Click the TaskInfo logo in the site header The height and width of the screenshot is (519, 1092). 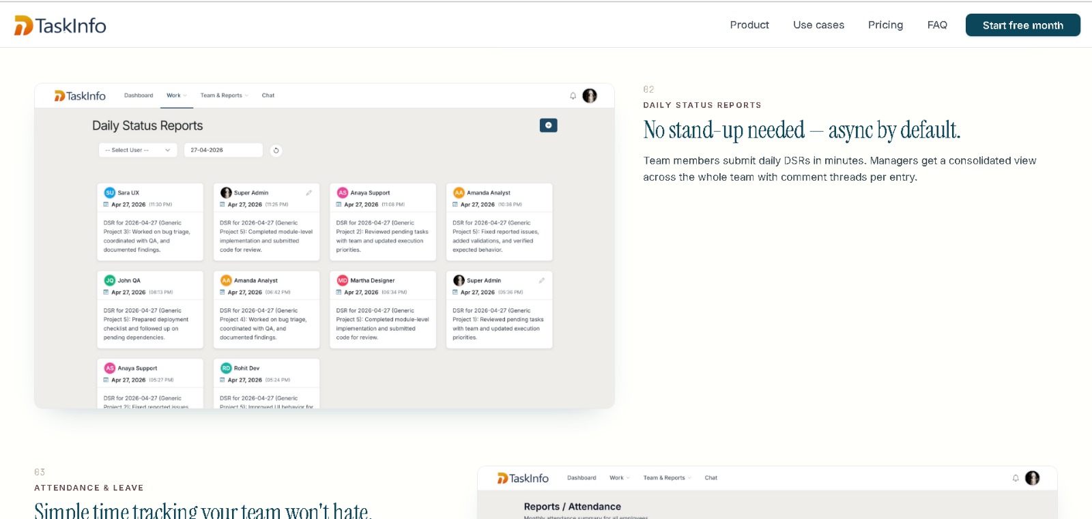60,25
